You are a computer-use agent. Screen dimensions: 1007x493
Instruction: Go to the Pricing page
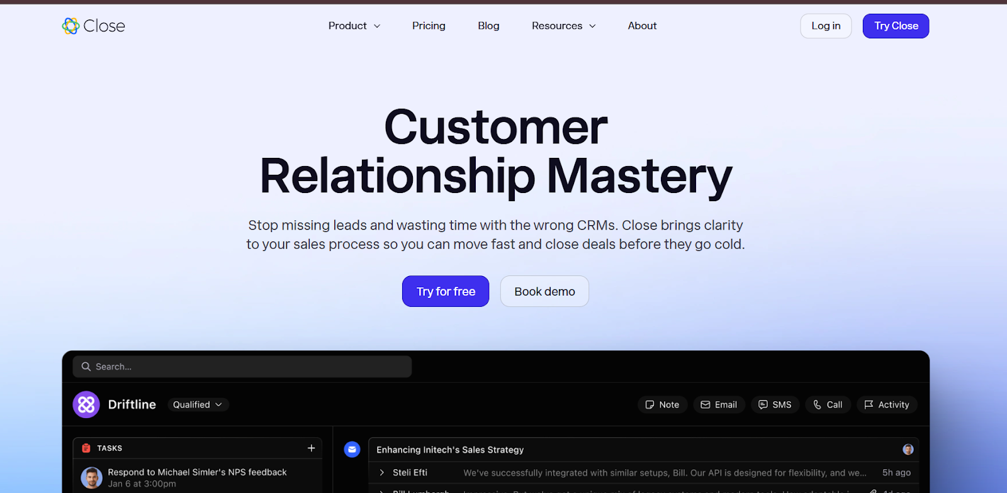pyautogui.click(x=429, y=26)
